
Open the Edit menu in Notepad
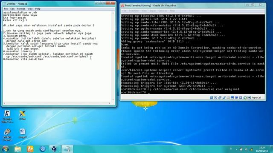pos(12,8)
